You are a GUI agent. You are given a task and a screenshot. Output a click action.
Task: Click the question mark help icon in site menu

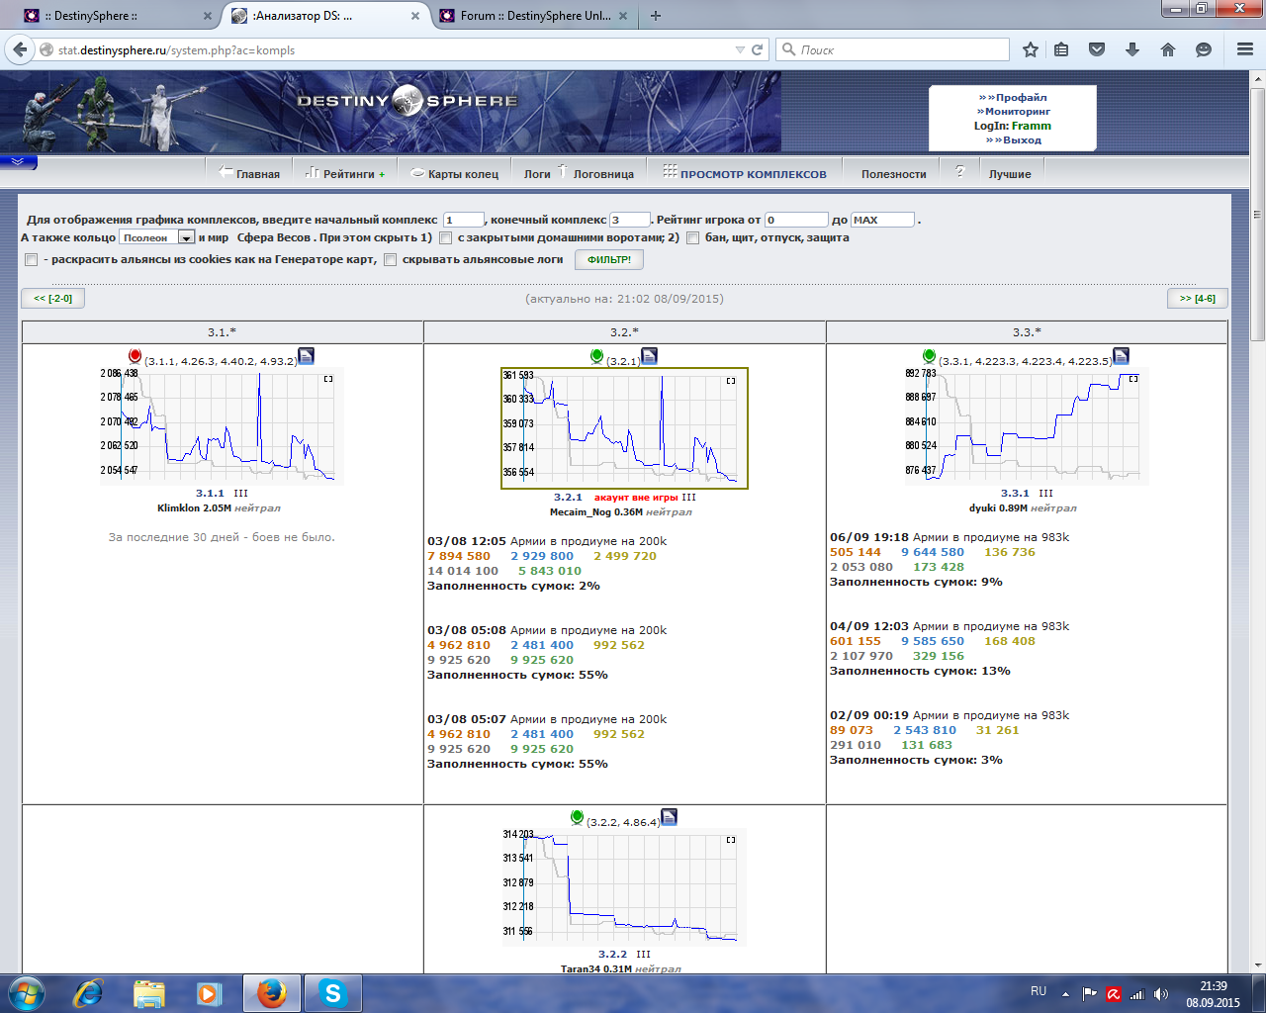[959, 172]
